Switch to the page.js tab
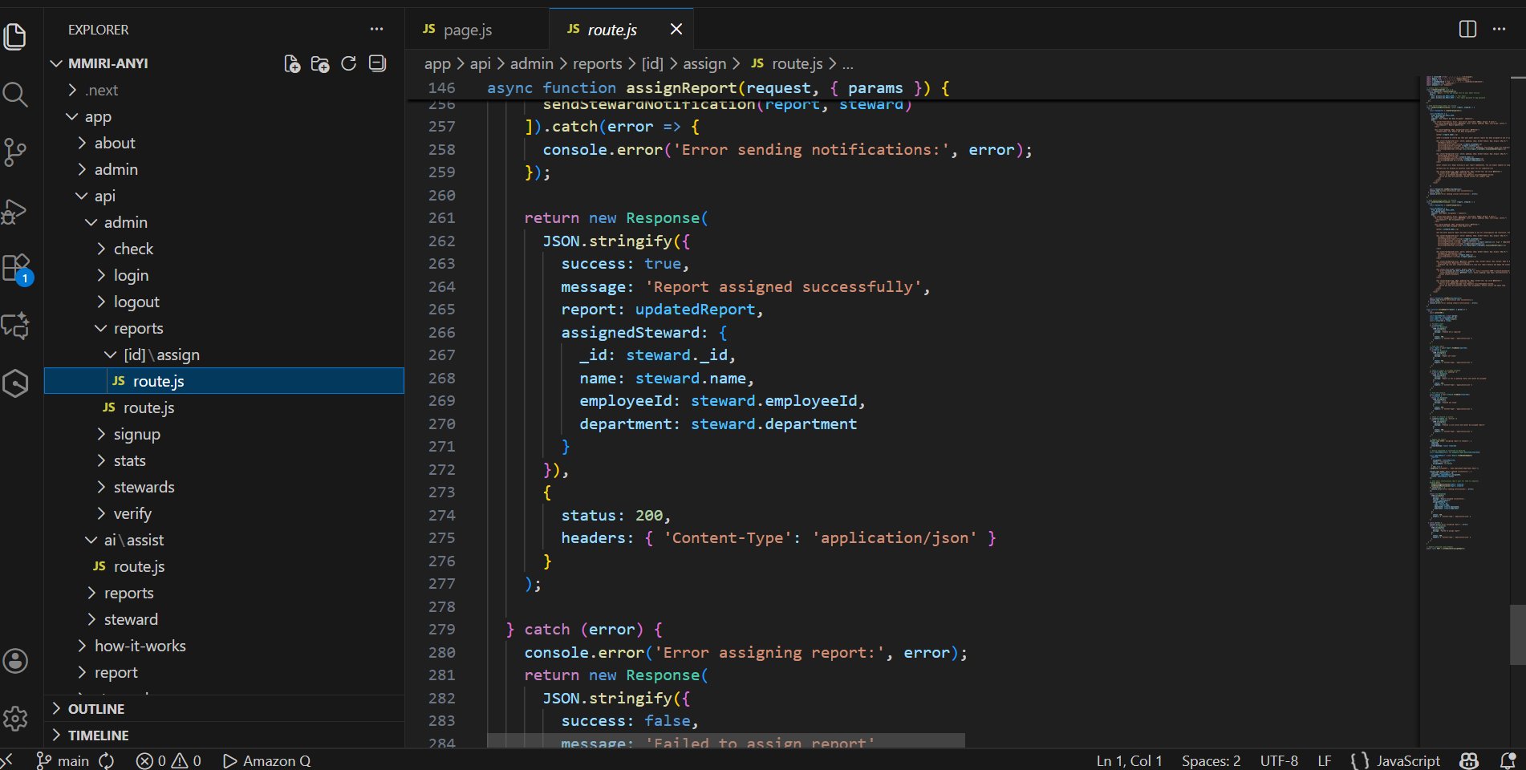The height and width of the screenshot is (770, 1526). pos(467,30)
